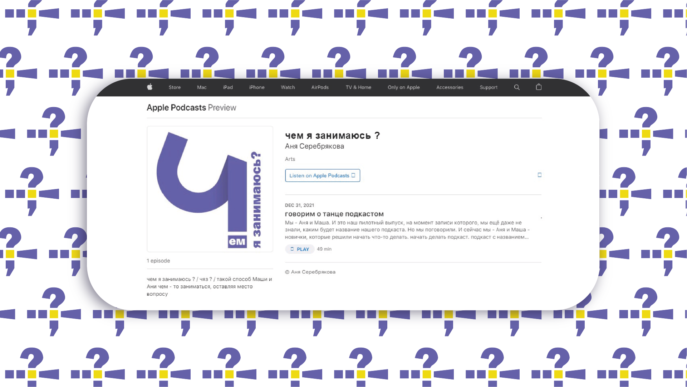The height and width of the screenshot is (387, 687).
Task: Click Only on Apple in navigation
Action: pyautogui.click(x=404, y=87)
